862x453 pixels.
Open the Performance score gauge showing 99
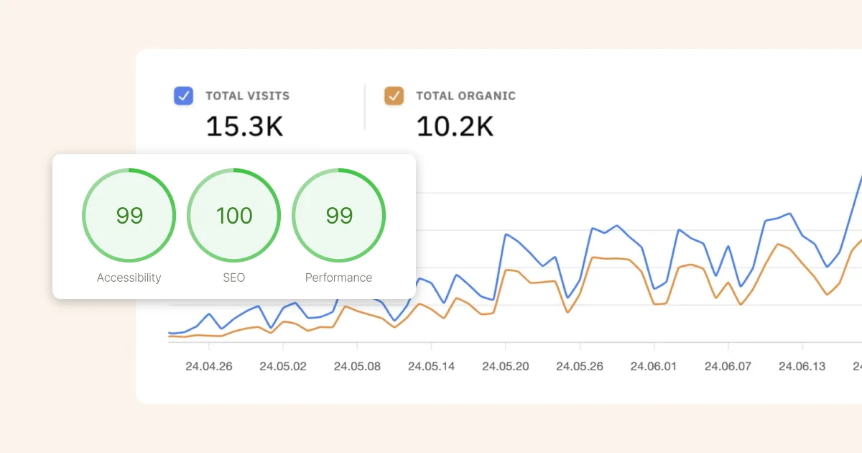tap(338, 216)
